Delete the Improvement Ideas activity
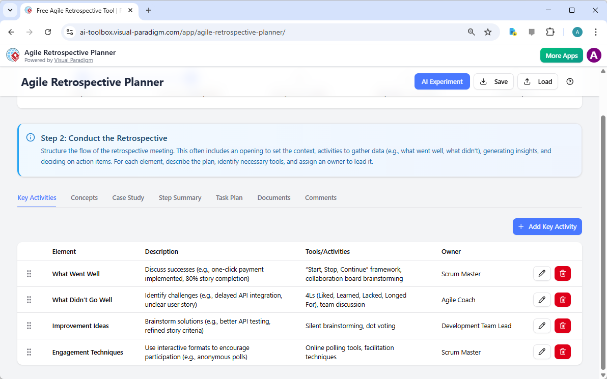Image resolution: width=607 pixels, height=379 pixels. (562, 326)
